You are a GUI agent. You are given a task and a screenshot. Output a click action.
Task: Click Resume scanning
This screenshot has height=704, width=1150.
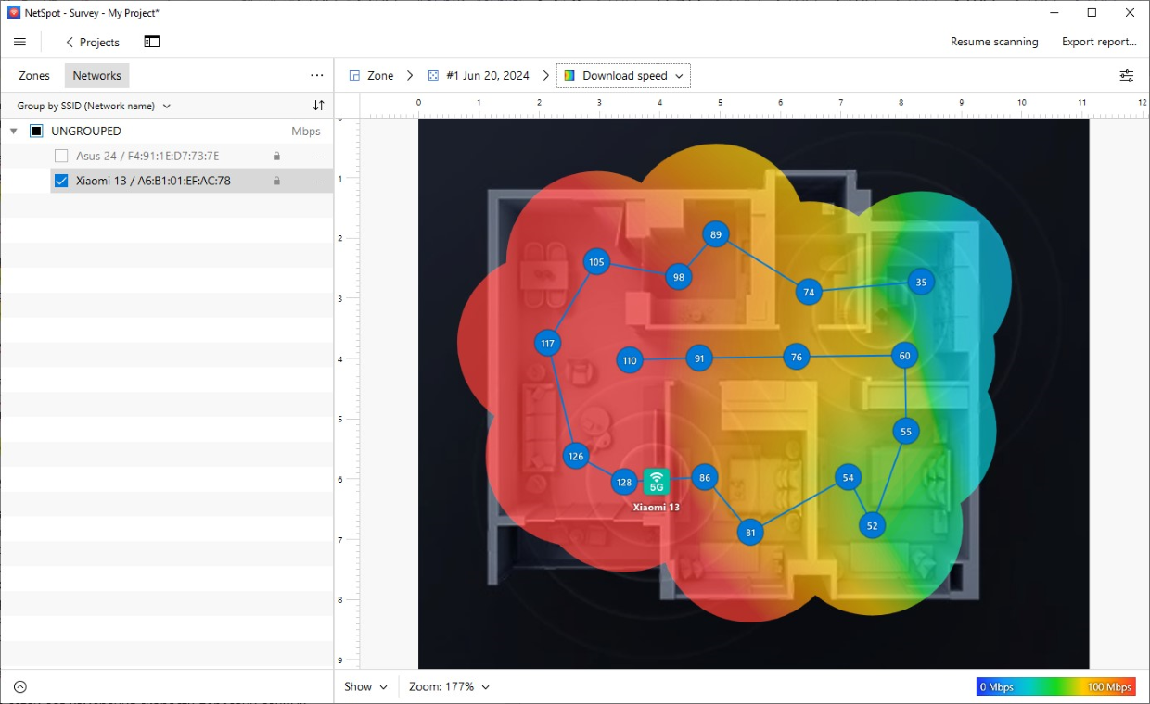994,42
